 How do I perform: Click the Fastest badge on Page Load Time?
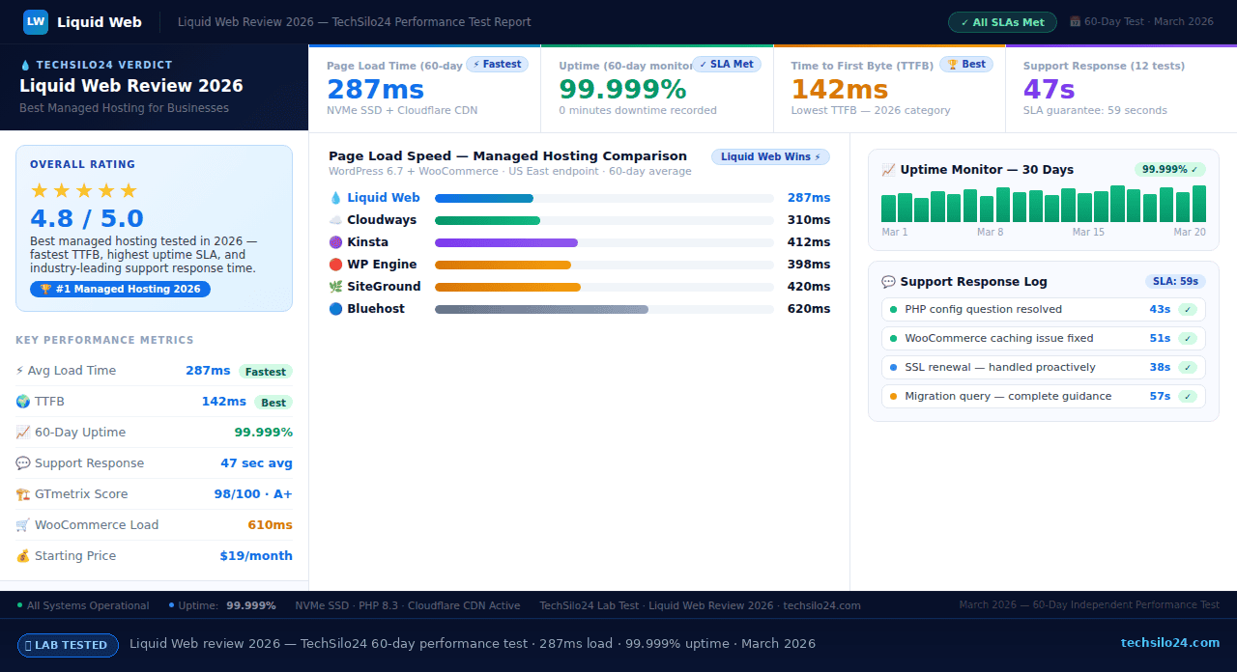pos(498,65)
